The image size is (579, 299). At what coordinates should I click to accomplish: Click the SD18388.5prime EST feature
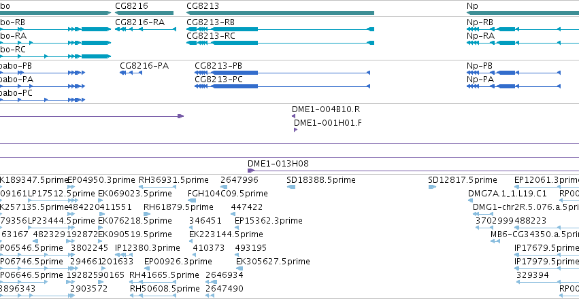coord(291,187)
